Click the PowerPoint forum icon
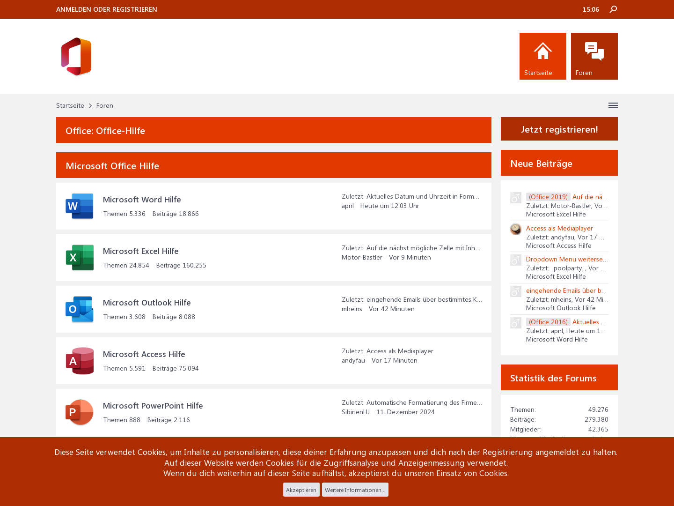Viewport: 674px width, 506px height. click(x=80, y=412)
